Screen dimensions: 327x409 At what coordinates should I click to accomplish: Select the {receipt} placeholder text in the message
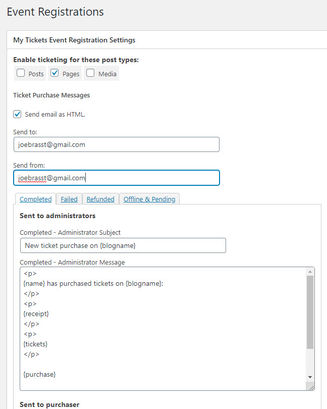35,314
